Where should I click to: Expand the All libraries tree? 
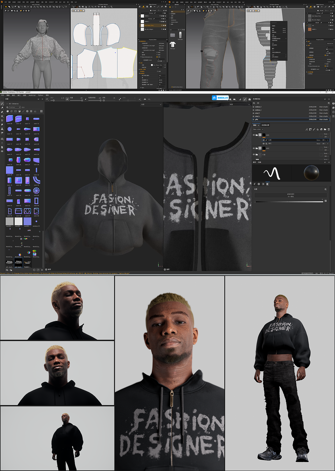(7, 104)
